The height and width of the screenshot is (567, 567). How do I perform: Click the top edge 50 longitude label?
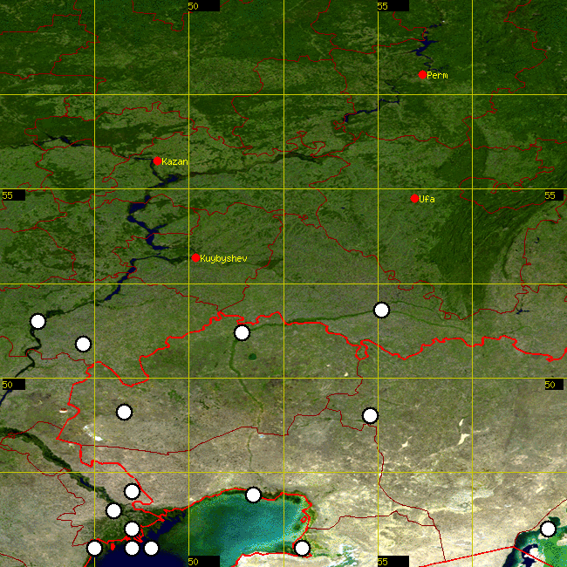pyautogui.click(x=203, y=6)
